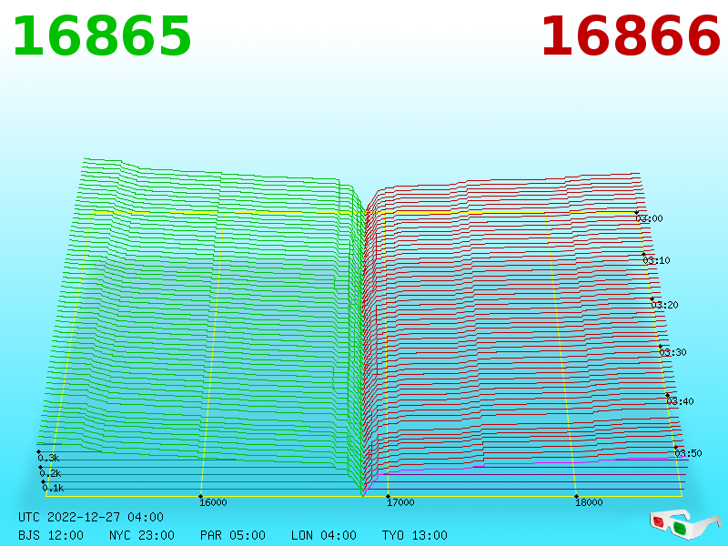Click the 0.1k depth axis label
The height and width of the screenshot is (546, 728).
[53, 488]
